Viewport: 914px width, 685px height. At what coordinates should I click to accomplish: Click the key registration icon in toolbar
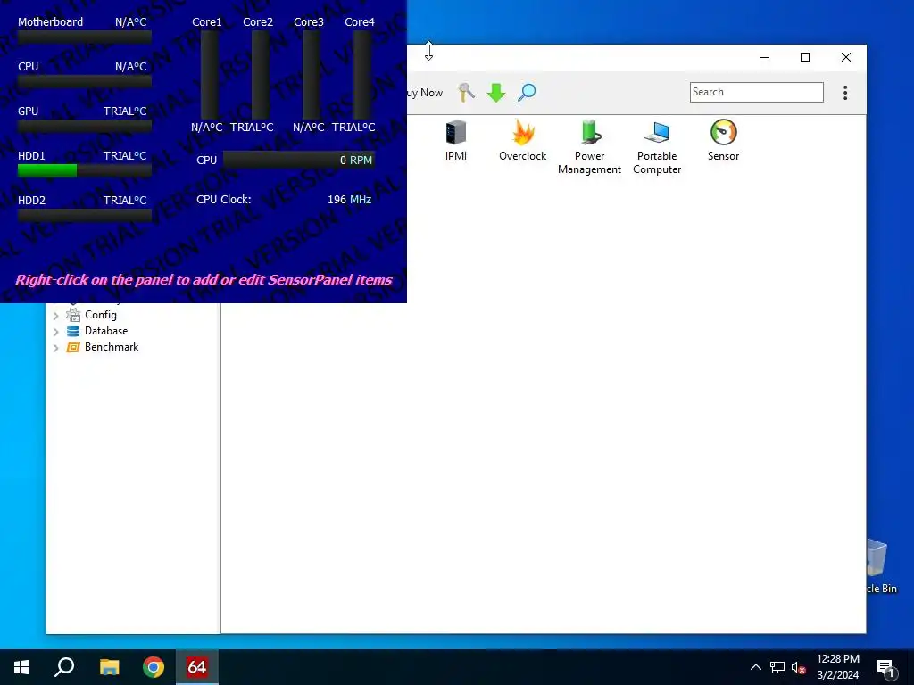click(x=466, y=92)
